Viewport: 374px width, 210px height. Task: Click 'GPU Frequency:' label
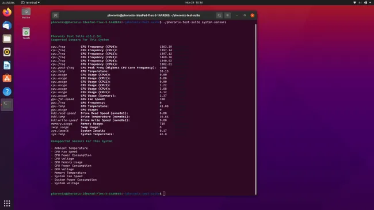[93, 103]
